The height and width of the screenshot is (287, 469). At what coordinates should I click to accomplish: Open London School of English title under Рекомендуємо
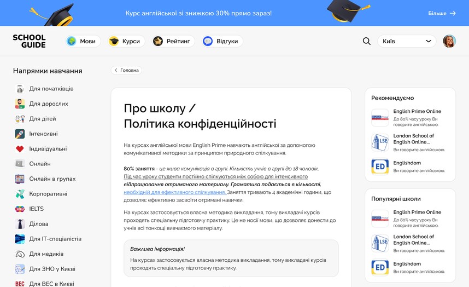413,139
